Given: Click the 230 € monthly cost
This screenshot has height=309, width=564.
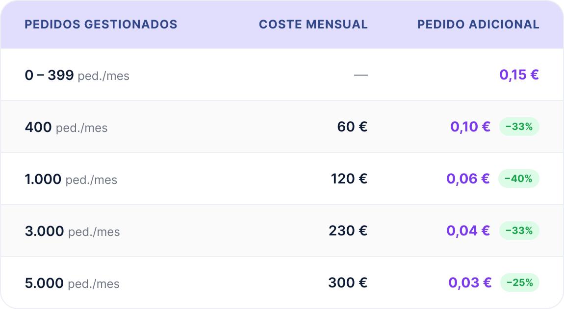Looking at the screenshot, I should tap(348, 231).
